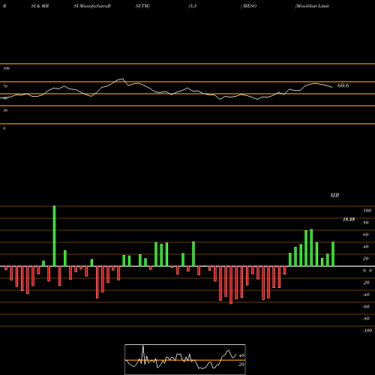
Task: Click the 80 label on MR axis
Action: (x=366, y=223)
